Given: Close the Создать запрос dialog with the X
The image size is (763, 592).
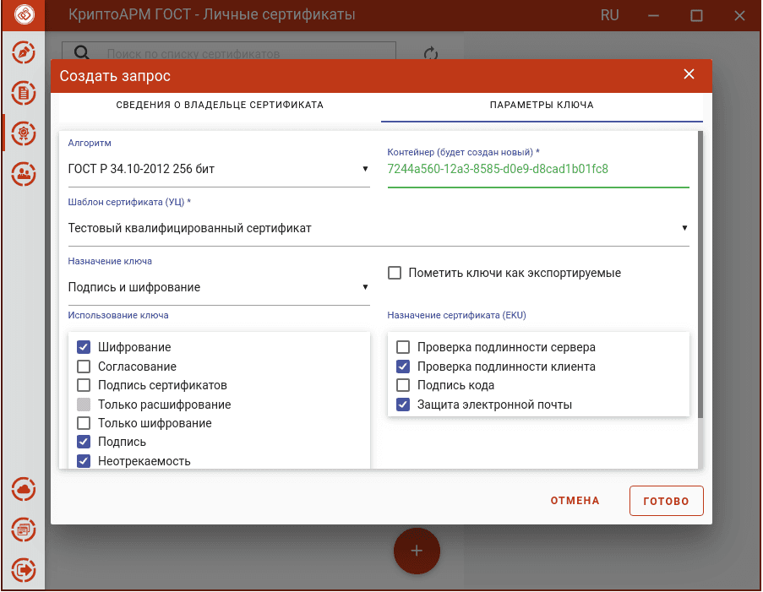Looking at the screenshot, I should (689, 74).
